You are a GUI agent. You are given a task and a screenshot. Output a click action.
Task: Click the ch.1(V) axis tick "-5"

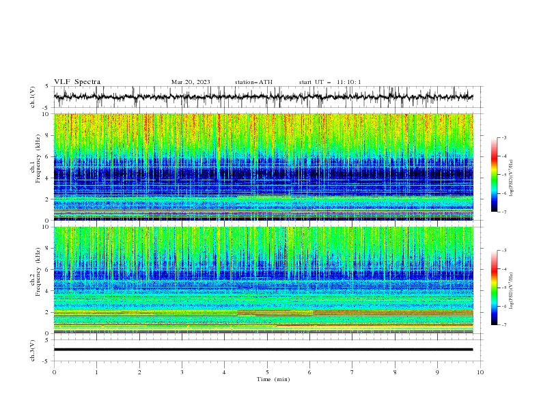point(46,108)
